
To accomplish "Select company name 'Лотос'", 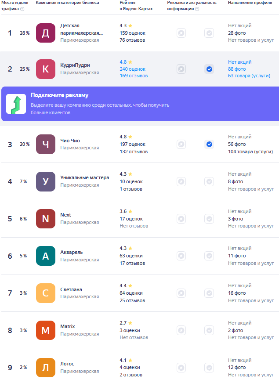I will tap(67, 364).
